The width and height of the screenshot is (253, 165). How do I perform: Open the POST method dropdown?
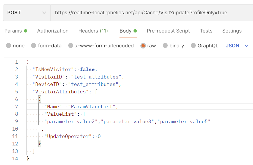point(26,13)
